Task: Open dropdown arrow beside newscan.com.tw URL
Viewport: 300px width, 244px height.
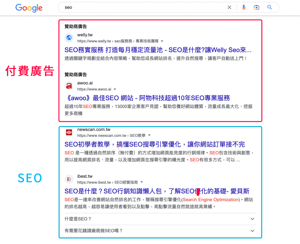Action: 149,135
